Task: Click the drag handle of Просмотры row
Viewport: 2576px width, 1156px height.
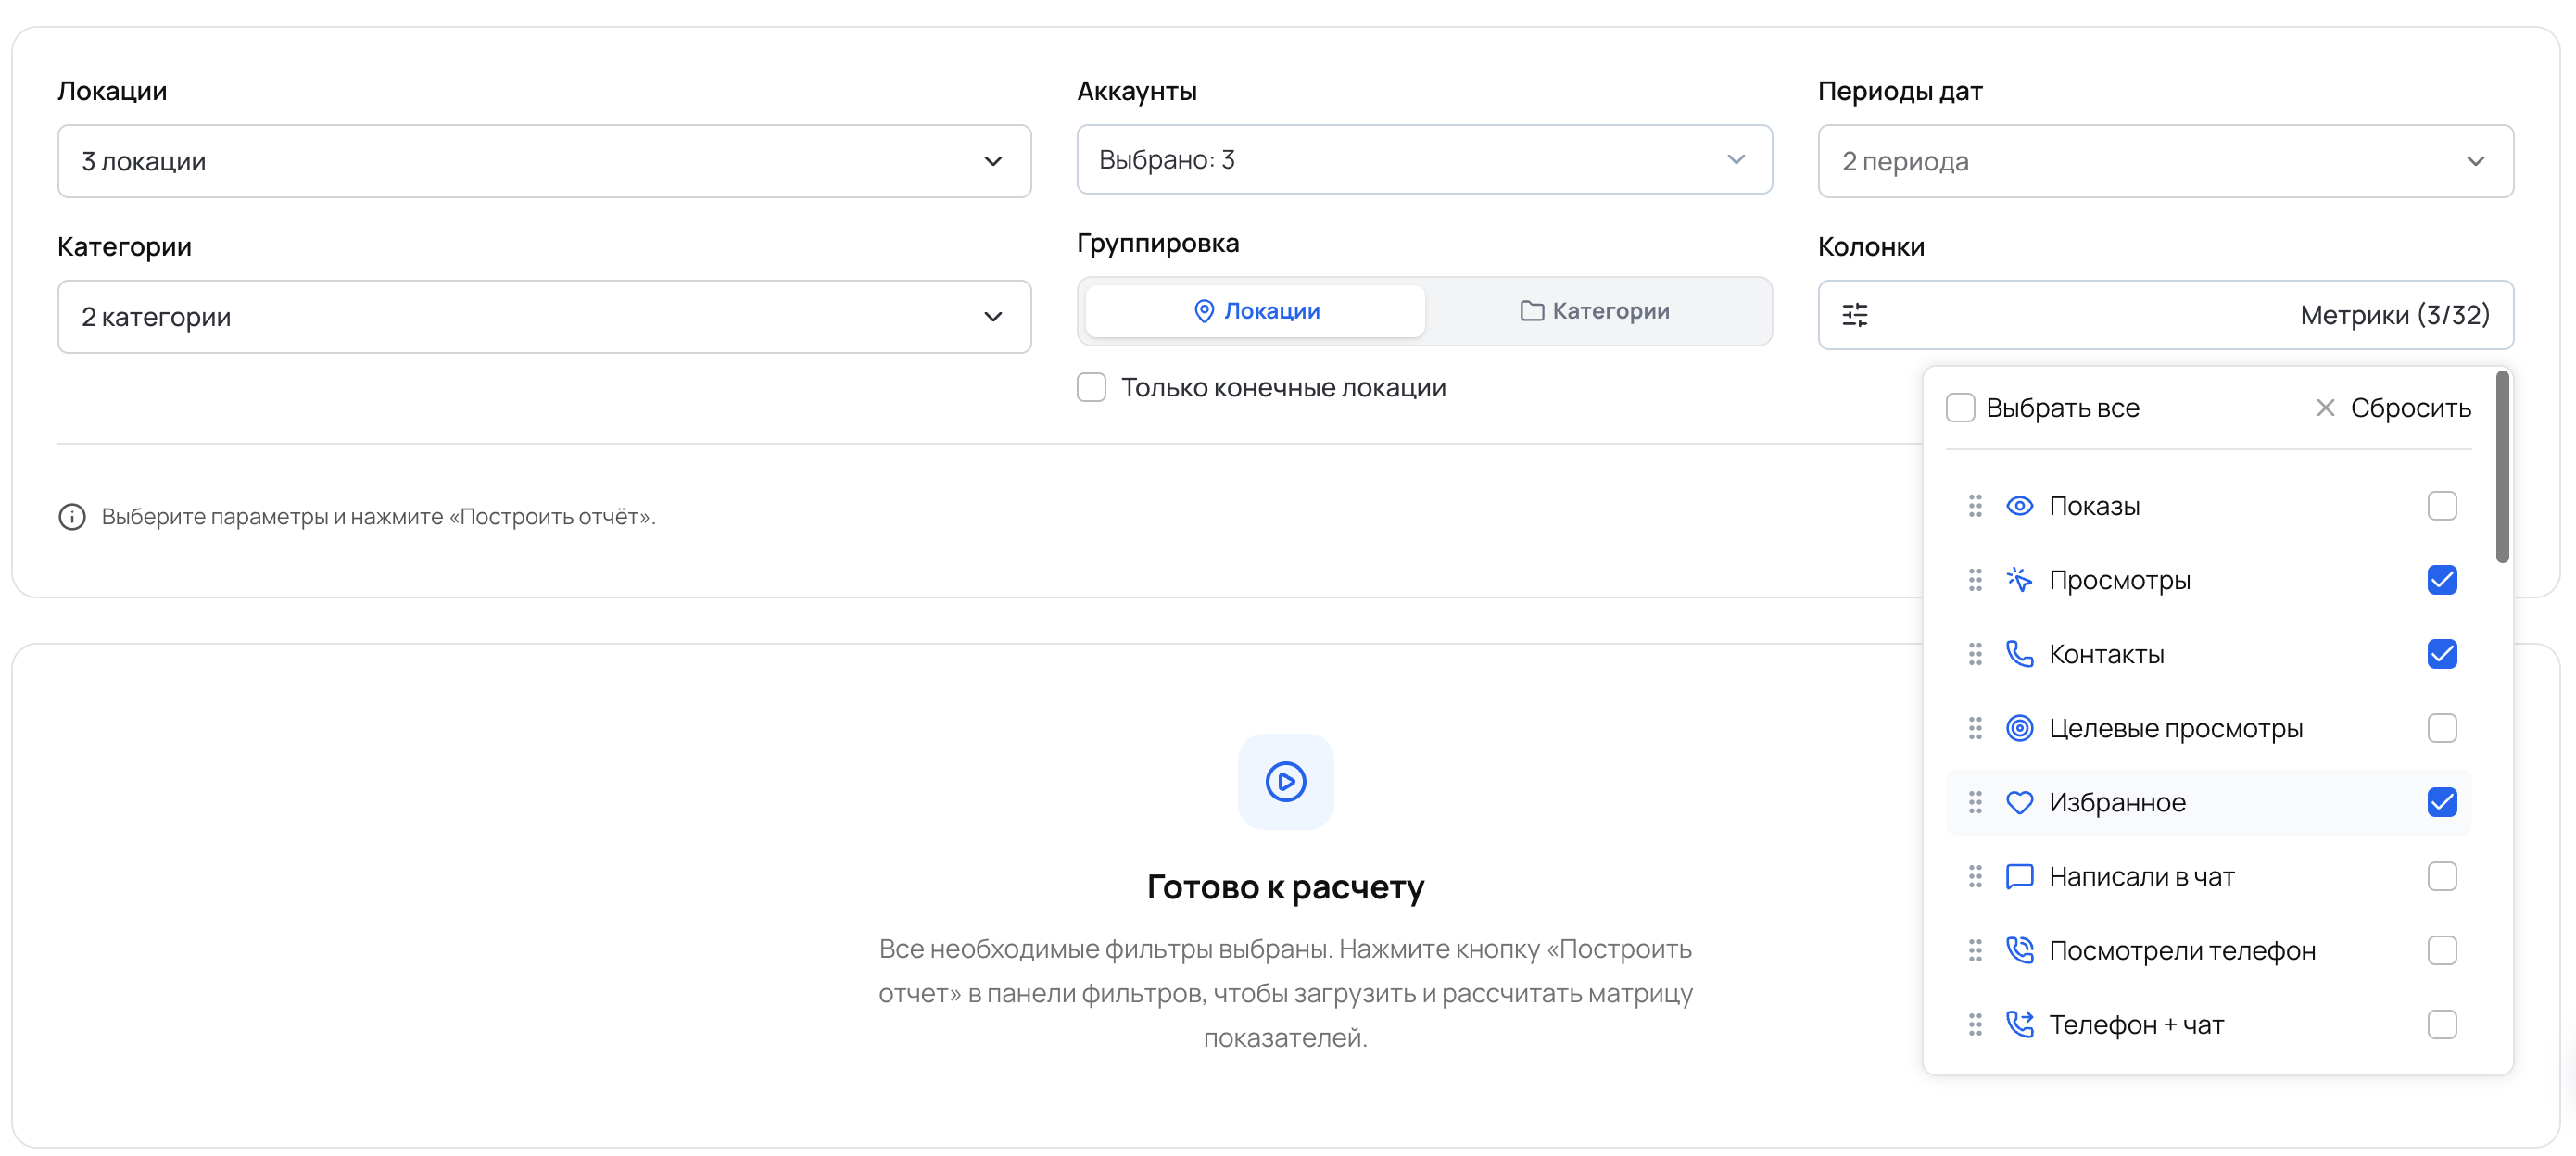Action: 1974,580
